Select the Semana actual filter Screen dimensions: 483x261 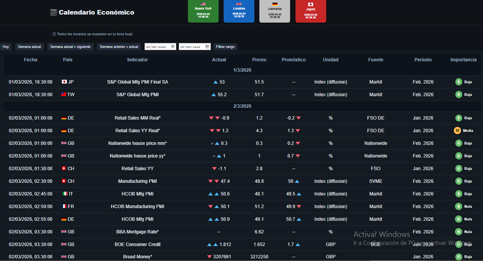(x=30, y=47)
